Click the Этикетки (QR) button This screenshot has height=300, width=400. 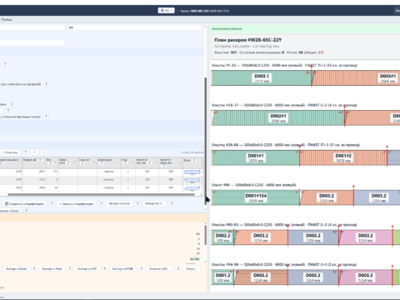[159, 269]
